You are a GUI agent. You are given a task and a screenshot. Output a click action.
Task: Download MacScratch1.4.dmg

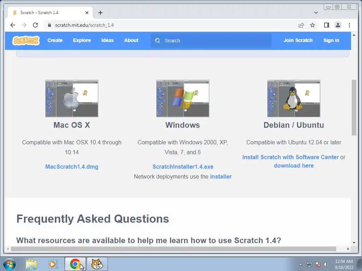pyautogui.click(x=72, y=167)
